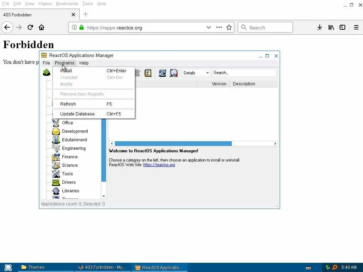Sort by the Description column header
Image resolution: width=363 pixels, height=272 pixels.
(x=254, y=84)
